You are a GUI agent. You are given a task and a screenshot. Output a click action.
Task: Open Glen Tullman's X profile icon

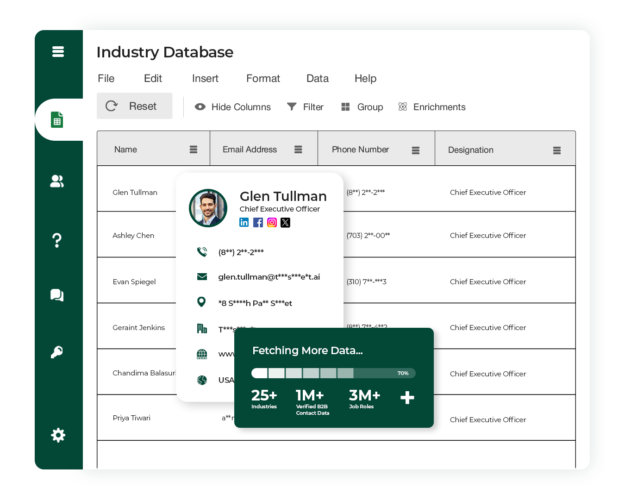[285, 223]
